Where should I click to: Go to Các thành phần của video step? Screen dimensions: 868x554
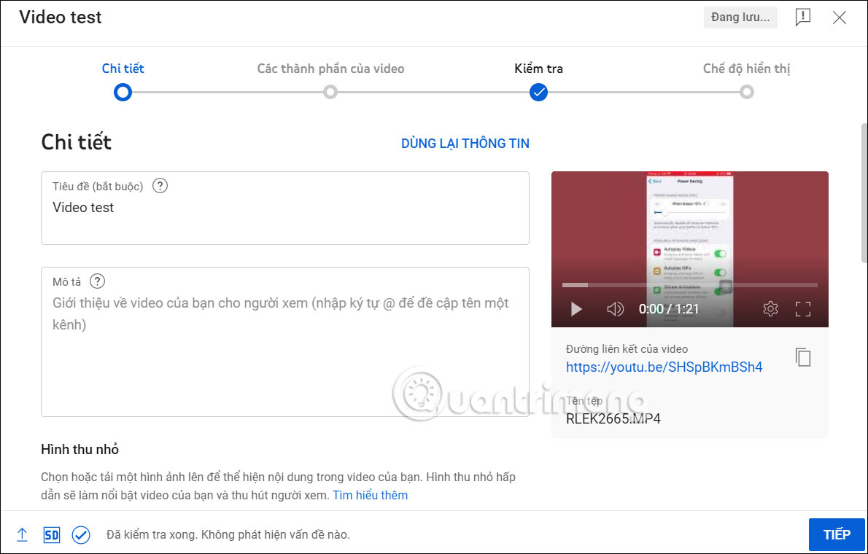click(x=330, y=81)
